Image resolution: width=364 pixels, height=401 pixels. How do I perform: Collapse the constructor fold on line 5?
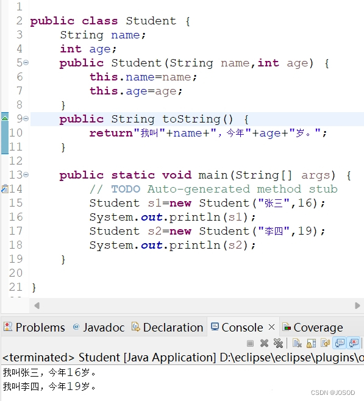[x=26, y=62]
